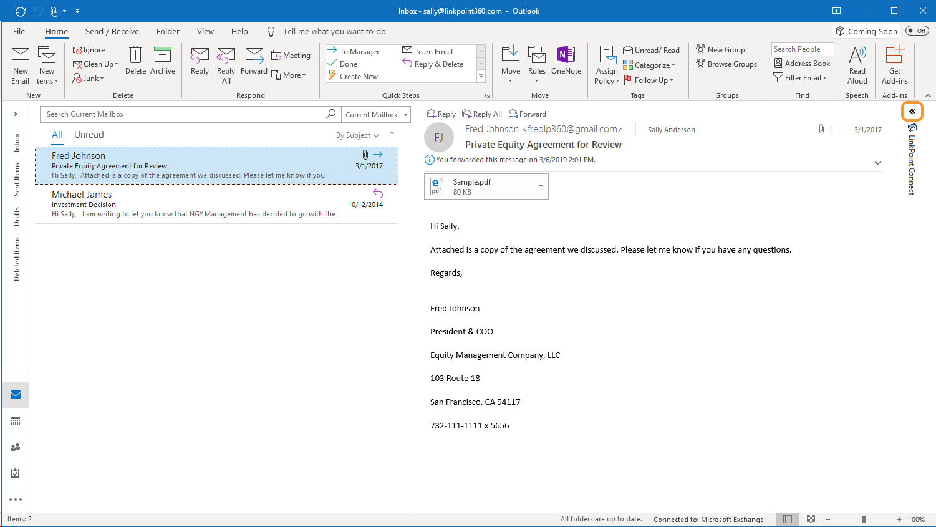Open the Follow Up flag menu
Viewport: 936px width, 527px height.
click(649, 80)
